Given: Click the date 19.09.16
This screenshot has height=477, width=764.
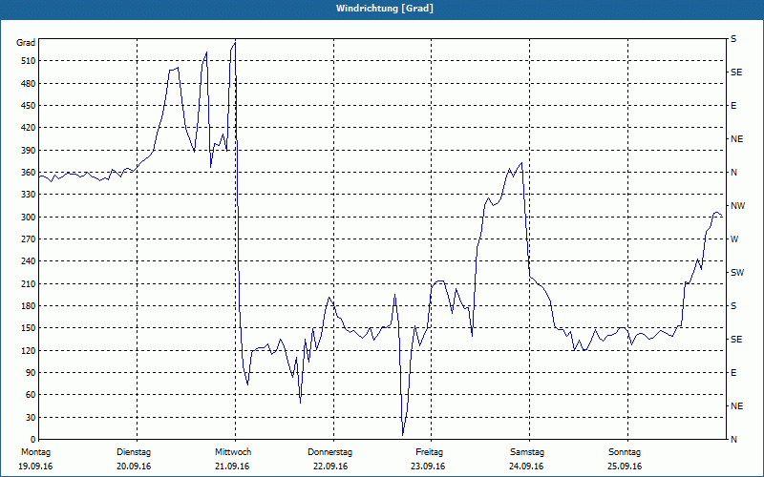Looking at the screenshot, I should [35, 467].
